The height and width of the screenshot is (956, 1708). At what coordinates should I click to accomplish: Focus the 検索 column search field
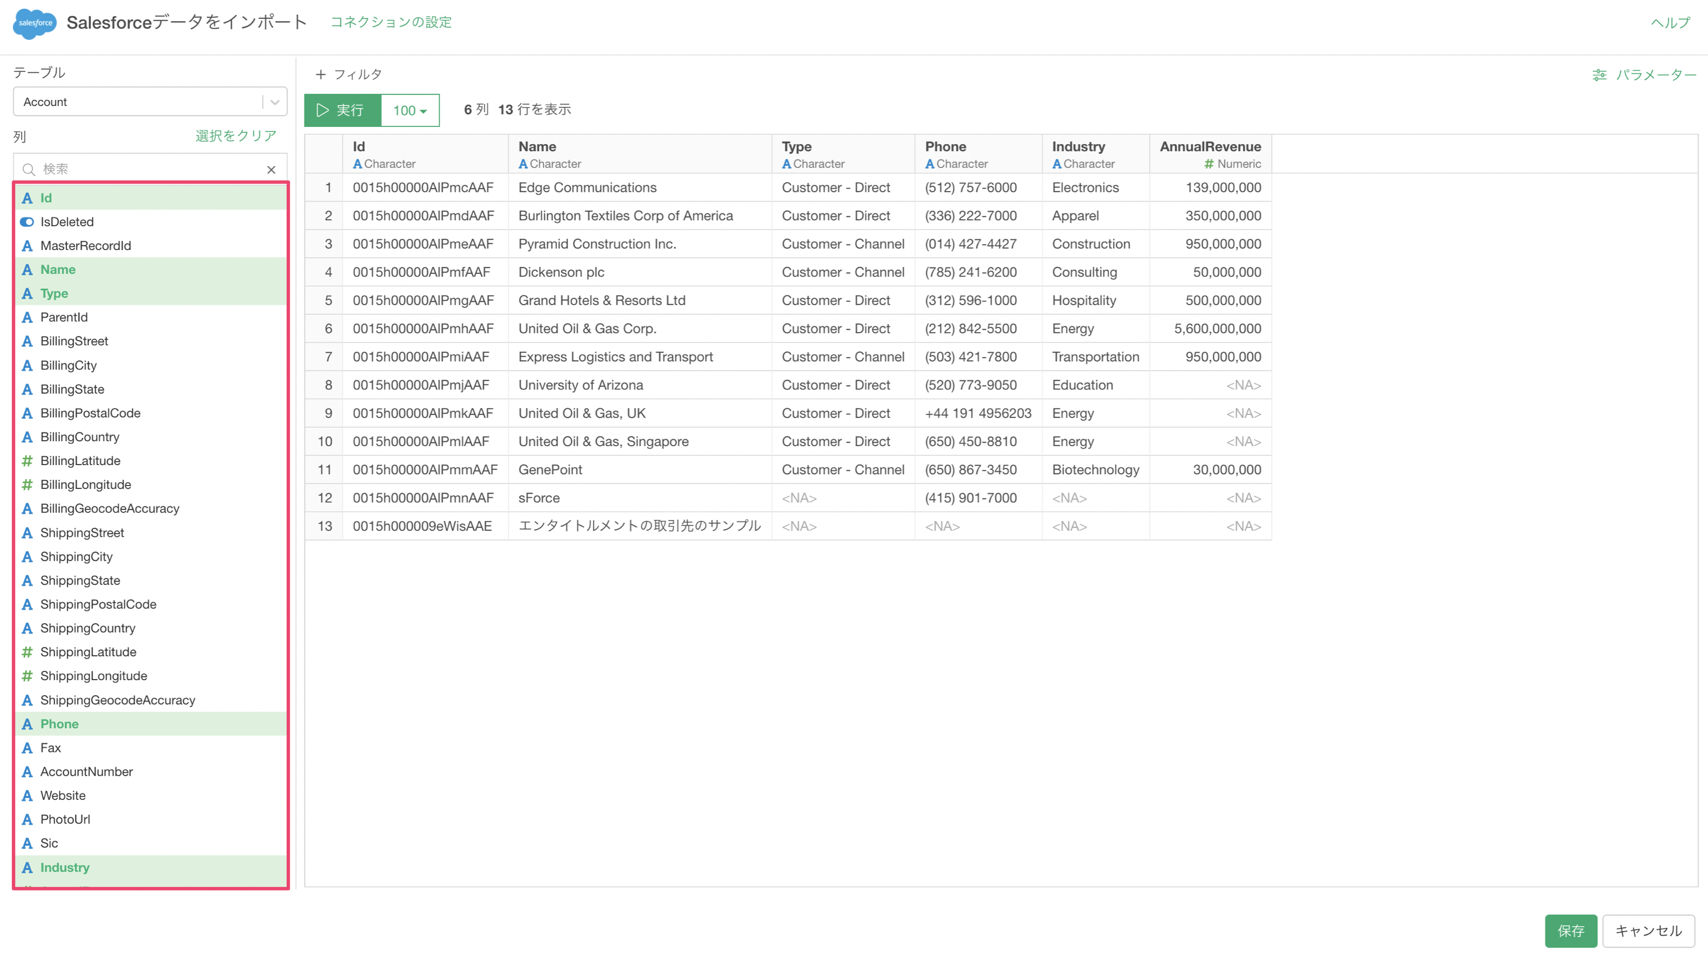(x=150, y=169)
